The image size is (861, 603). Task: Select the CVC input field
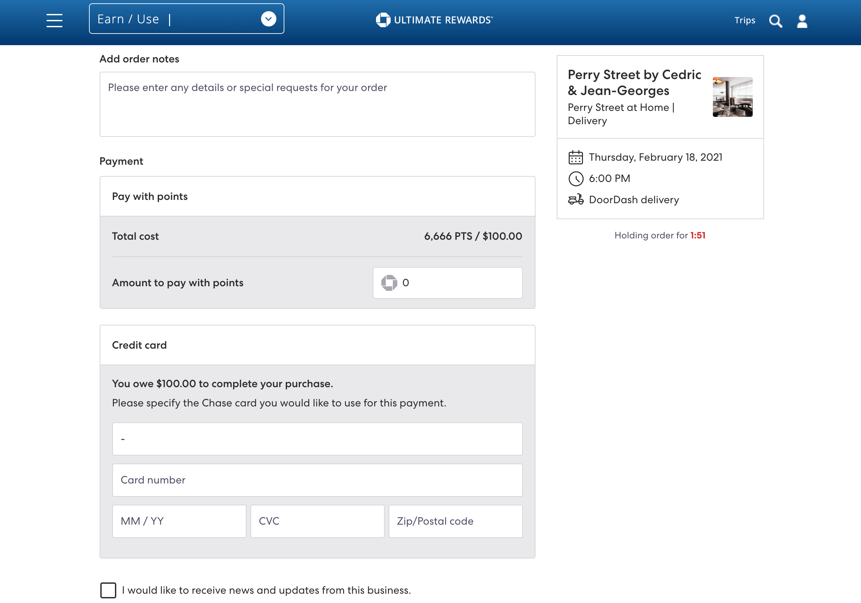[x=317, y=521]
